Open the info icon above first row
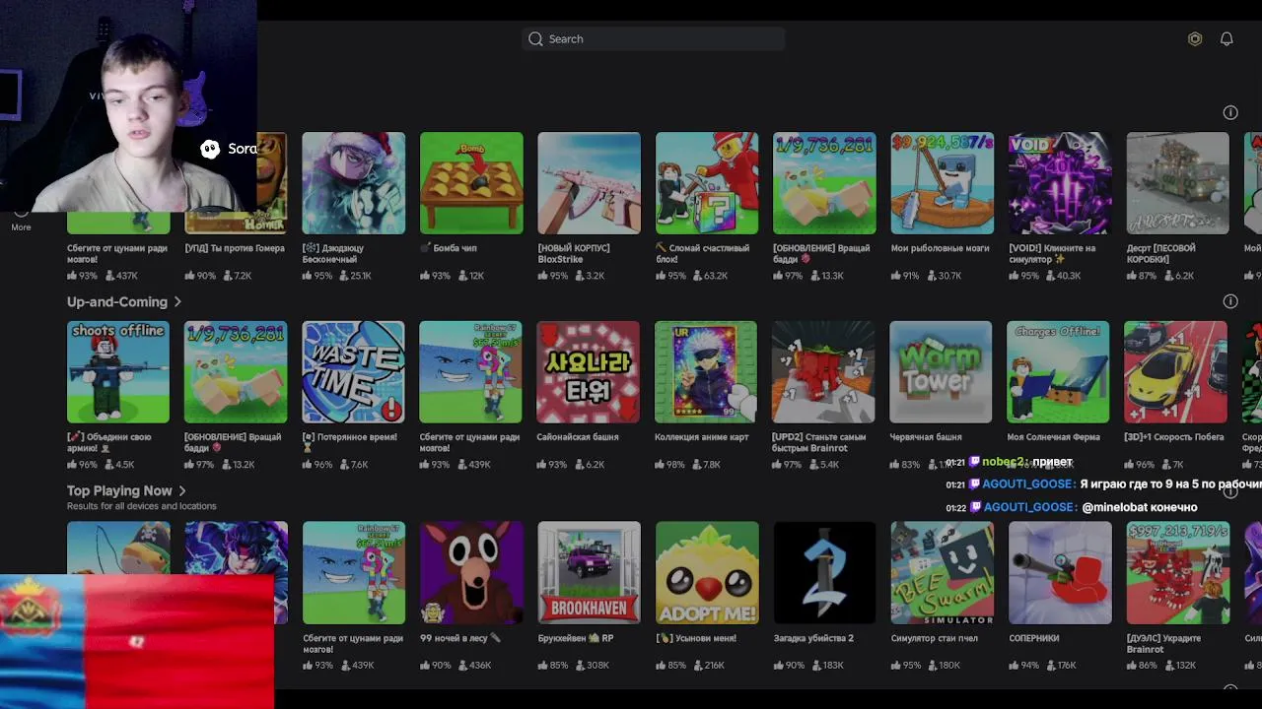The image size is (1262, 709). coord(1230,112)
